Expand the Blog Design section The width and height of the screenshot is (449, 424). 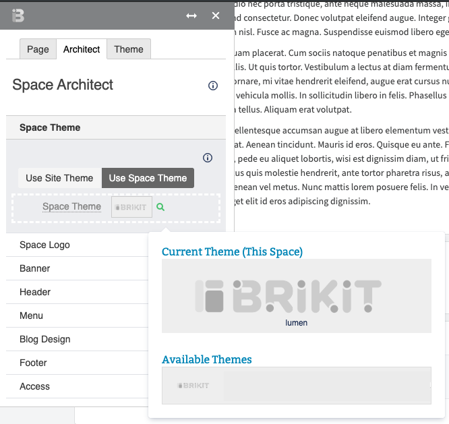point(78,339)
